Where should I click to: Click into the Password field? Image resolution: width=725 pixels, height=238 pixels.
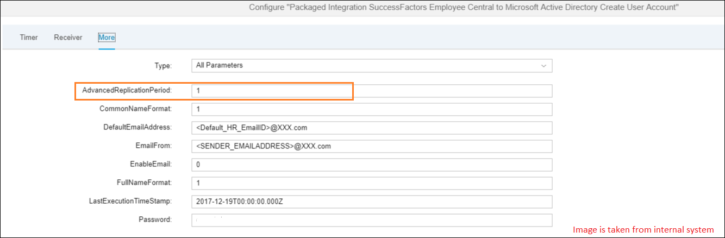pos(372,220)
